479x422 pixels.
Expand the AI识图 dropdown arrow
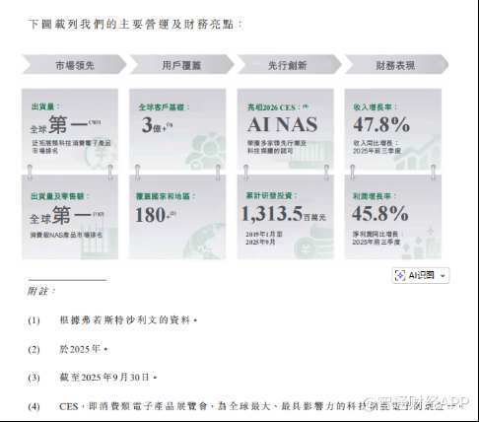point(443,276)
